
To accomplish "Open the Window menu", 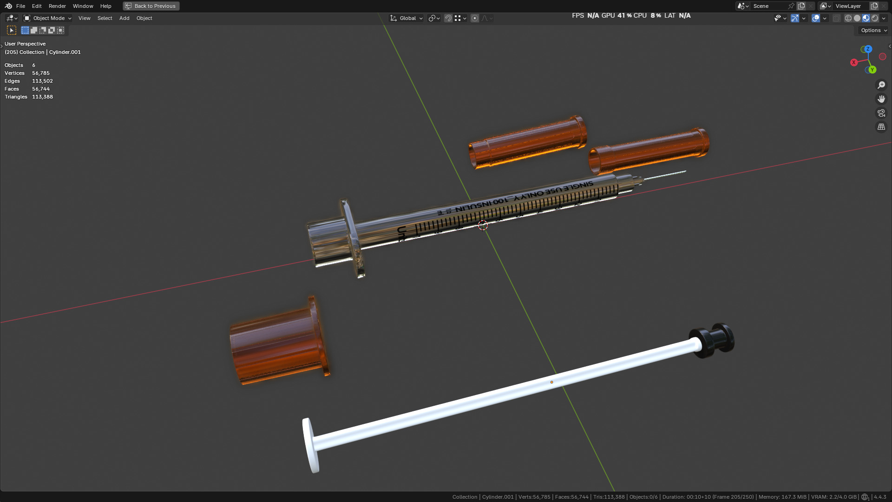I will pos(83,6).
